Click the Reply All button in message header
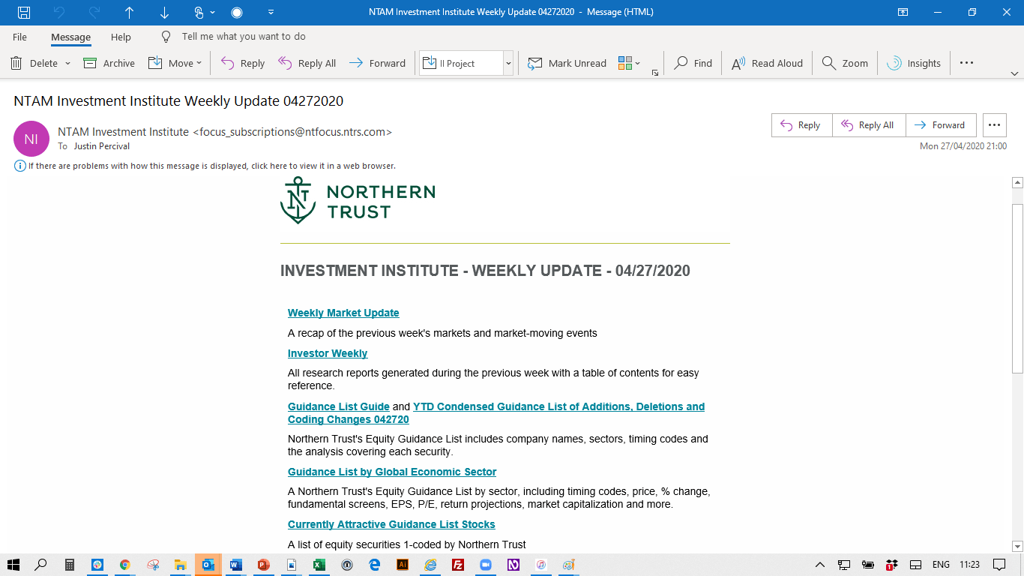The height and width of the screenshot is (576, 1024). point(868,125)
